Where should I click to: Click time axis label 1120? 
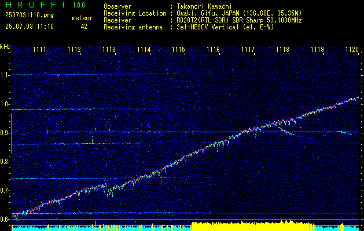coord(352,49)
